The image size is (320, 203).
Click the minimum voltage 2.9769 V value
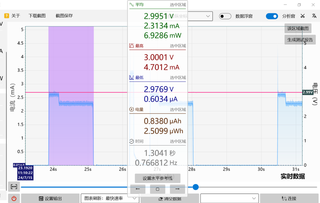(159, 89)
